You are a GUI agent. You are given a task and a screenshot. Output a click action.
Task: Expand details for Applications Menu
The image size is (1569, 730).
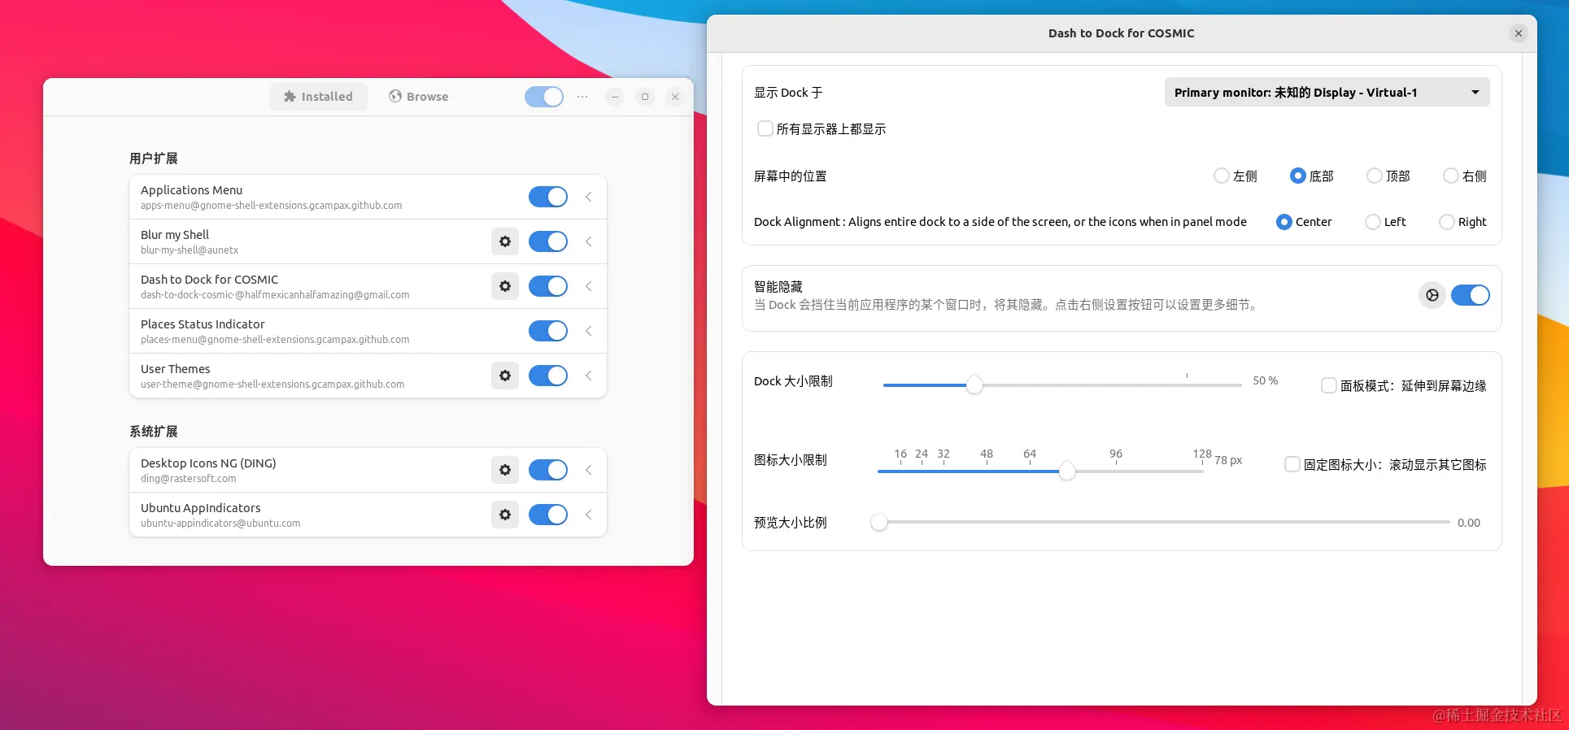point(589,197)
